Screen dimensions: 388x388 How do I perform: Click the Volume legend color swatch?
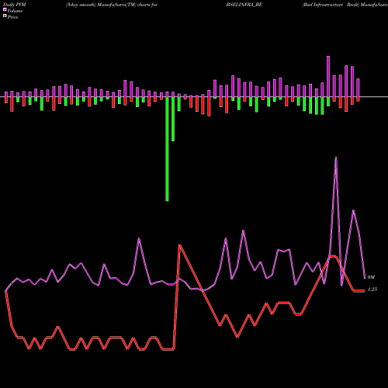5,9
